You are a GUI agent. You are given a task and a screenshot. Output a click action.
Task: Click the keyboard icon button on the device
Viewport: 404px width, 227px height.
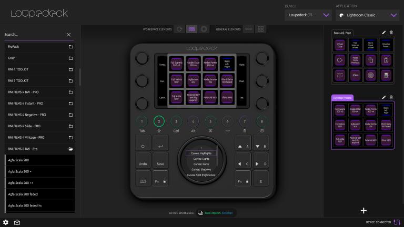click(143, 178)
